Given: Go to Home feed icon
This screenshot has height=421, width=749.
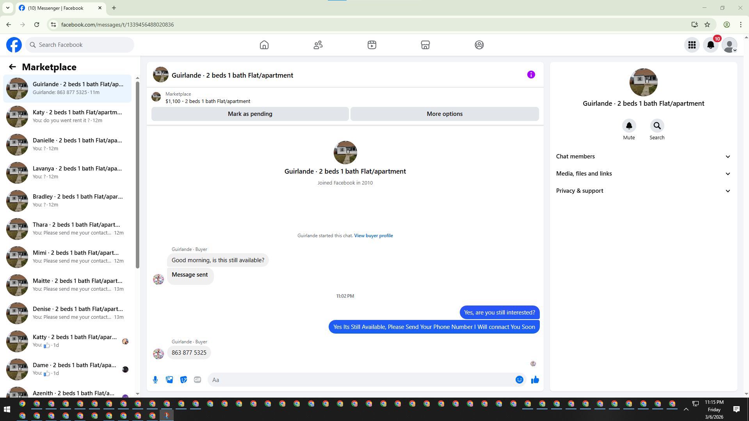Looking at the screenshot, I should [x=264, y=45].
